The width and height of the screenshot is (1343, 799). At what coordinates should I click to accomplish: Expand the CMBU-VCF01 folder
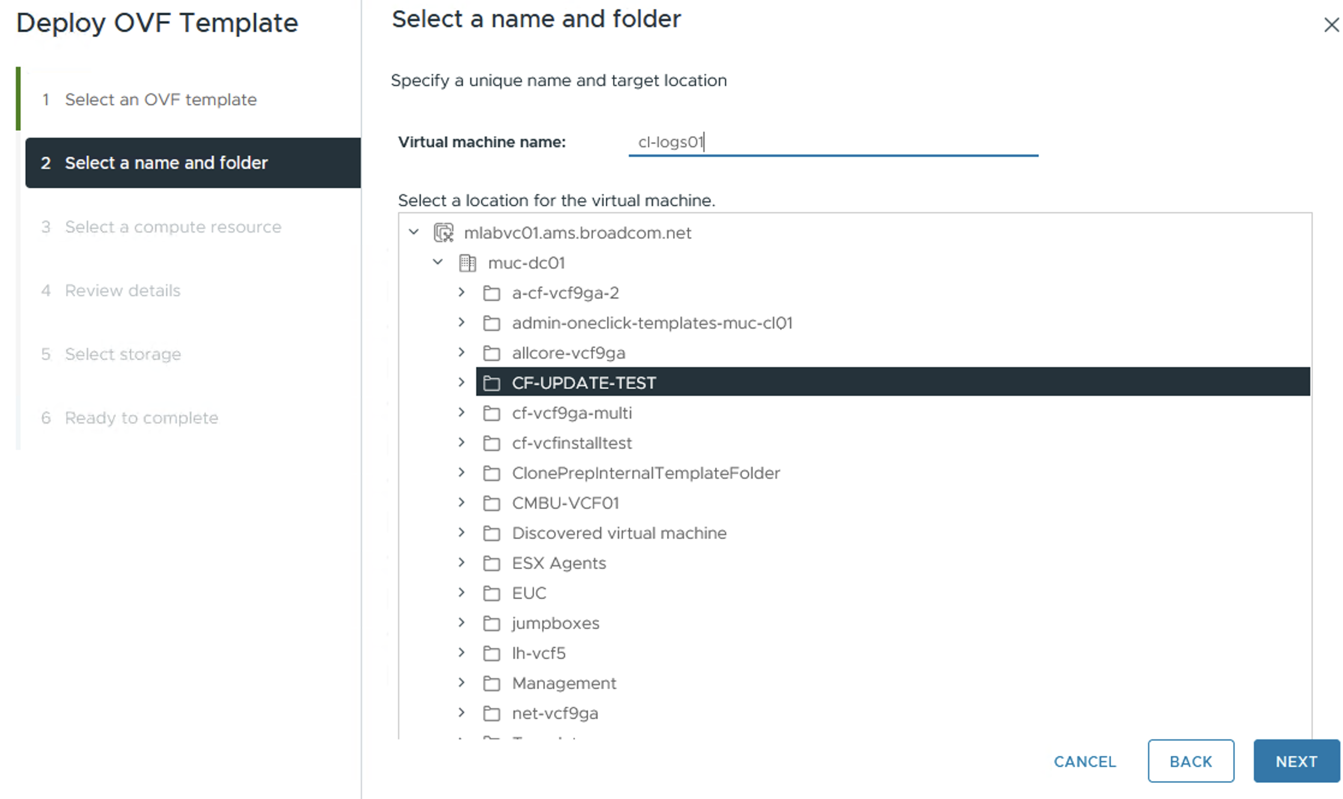[461, 503]
